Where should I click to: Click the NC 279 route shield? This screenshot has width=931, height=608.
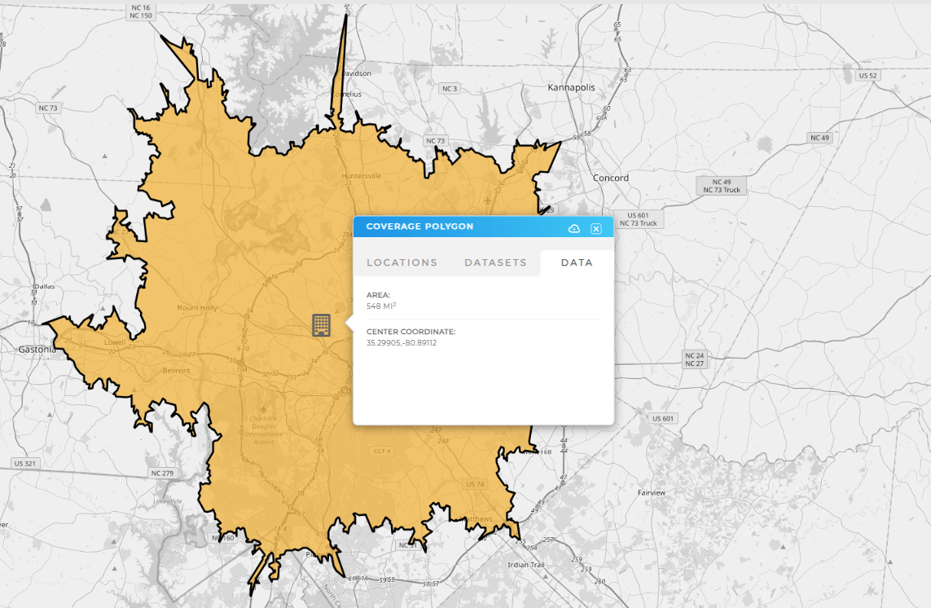coord(162,473)
